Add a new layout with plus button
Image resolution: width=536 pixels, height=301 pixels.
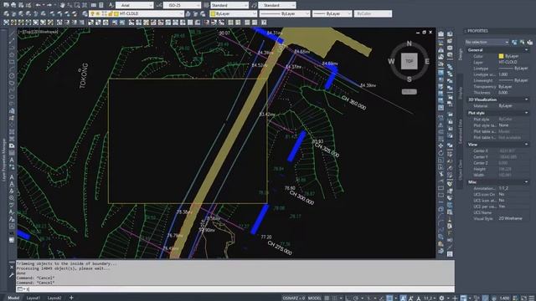pos(71,298)
